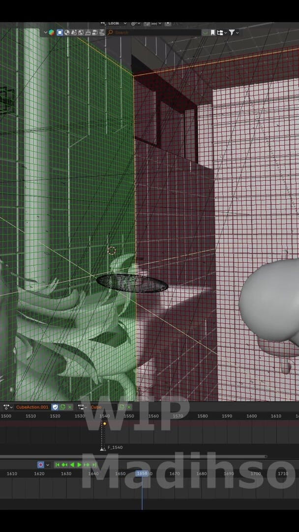Image resolution: width=299 pixels, height=532 pixels.
Task: Open the new collection dropdown
Action: click(222, 33)
